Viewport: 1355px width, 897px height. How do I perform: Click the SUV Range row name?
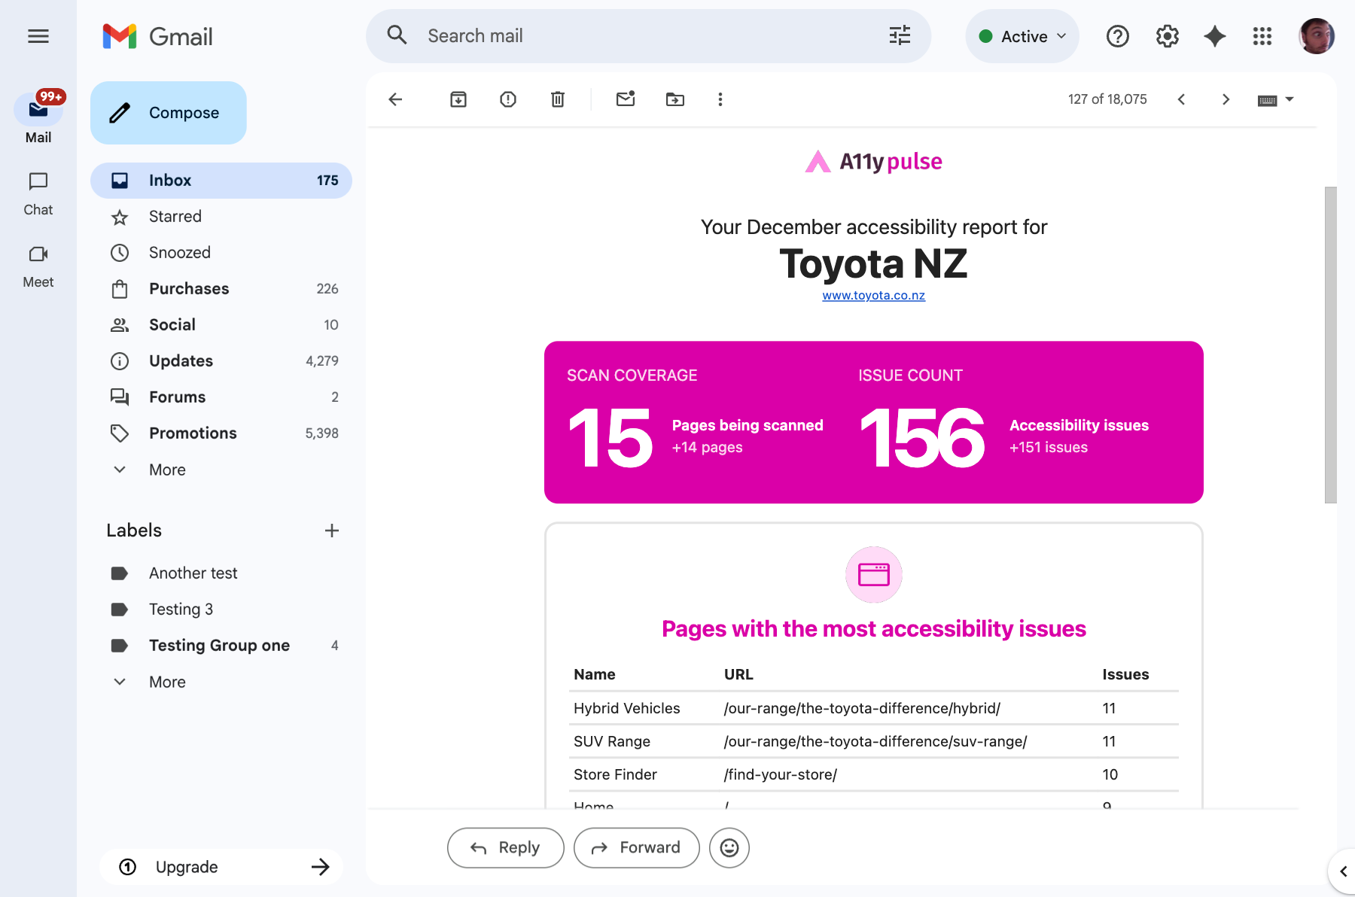pos(611,741)
